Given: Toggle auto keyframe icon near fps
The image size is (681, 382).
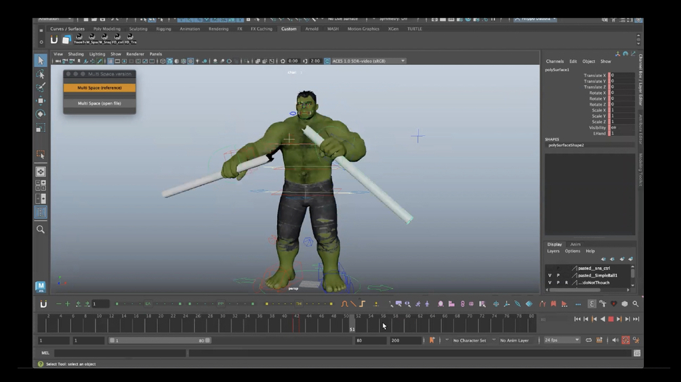Looking at the screenshot, I should (625, 341).
